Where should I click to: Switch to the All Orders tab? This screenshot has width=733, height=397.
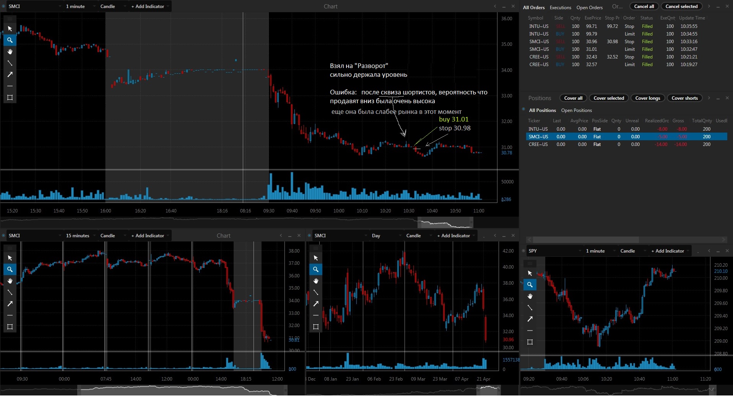pyautogui.click(x=534, y=7)
